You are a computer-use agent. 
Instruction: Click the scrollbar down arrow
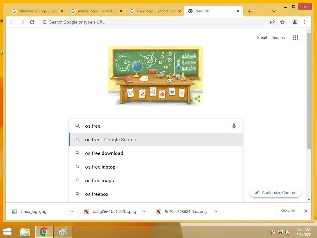pos(309,200)
